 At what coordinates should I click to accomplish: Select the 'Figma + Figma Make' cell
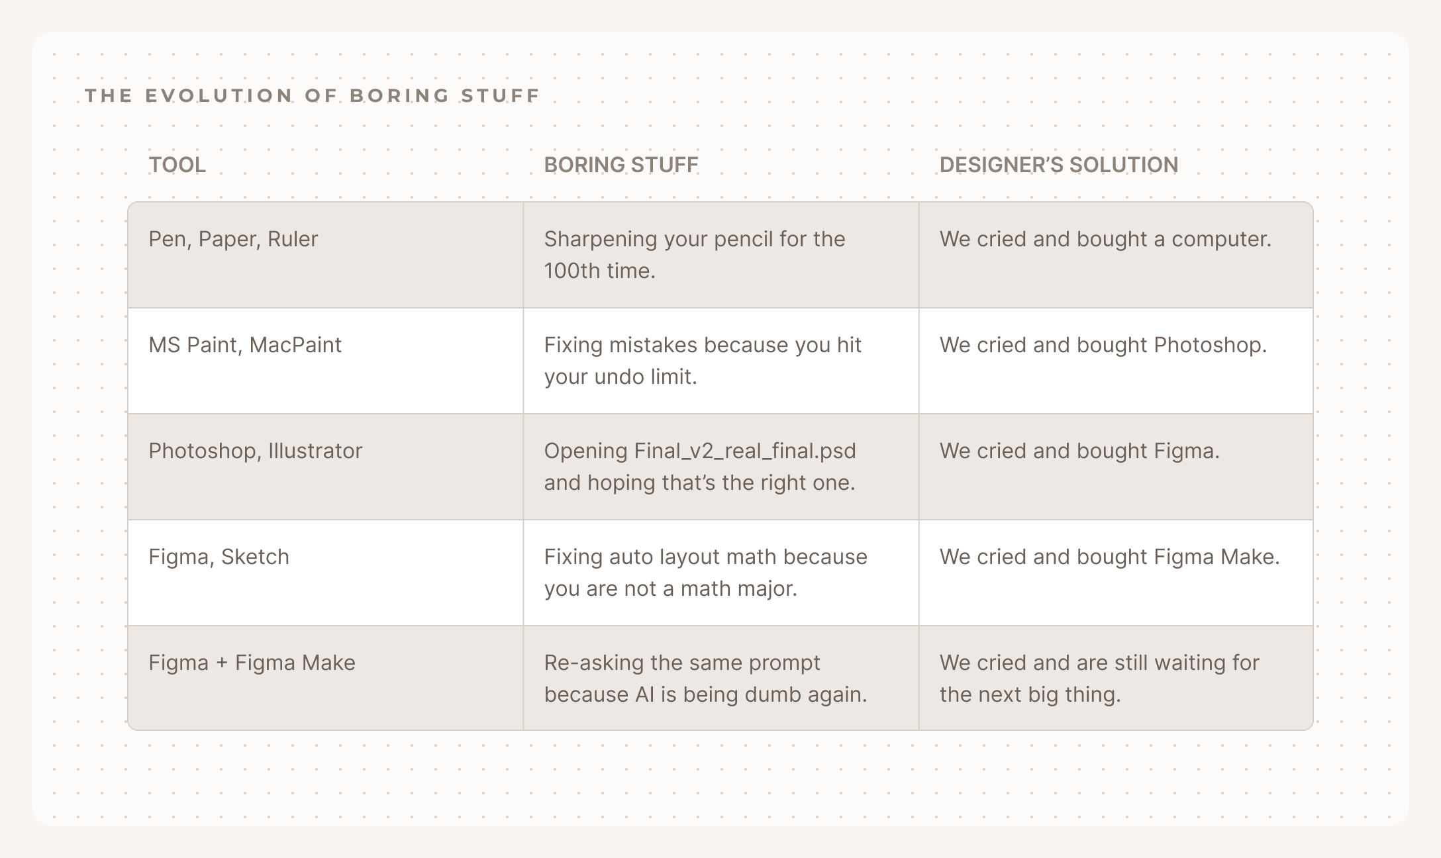pyautogui.click(x=252, y=663)
